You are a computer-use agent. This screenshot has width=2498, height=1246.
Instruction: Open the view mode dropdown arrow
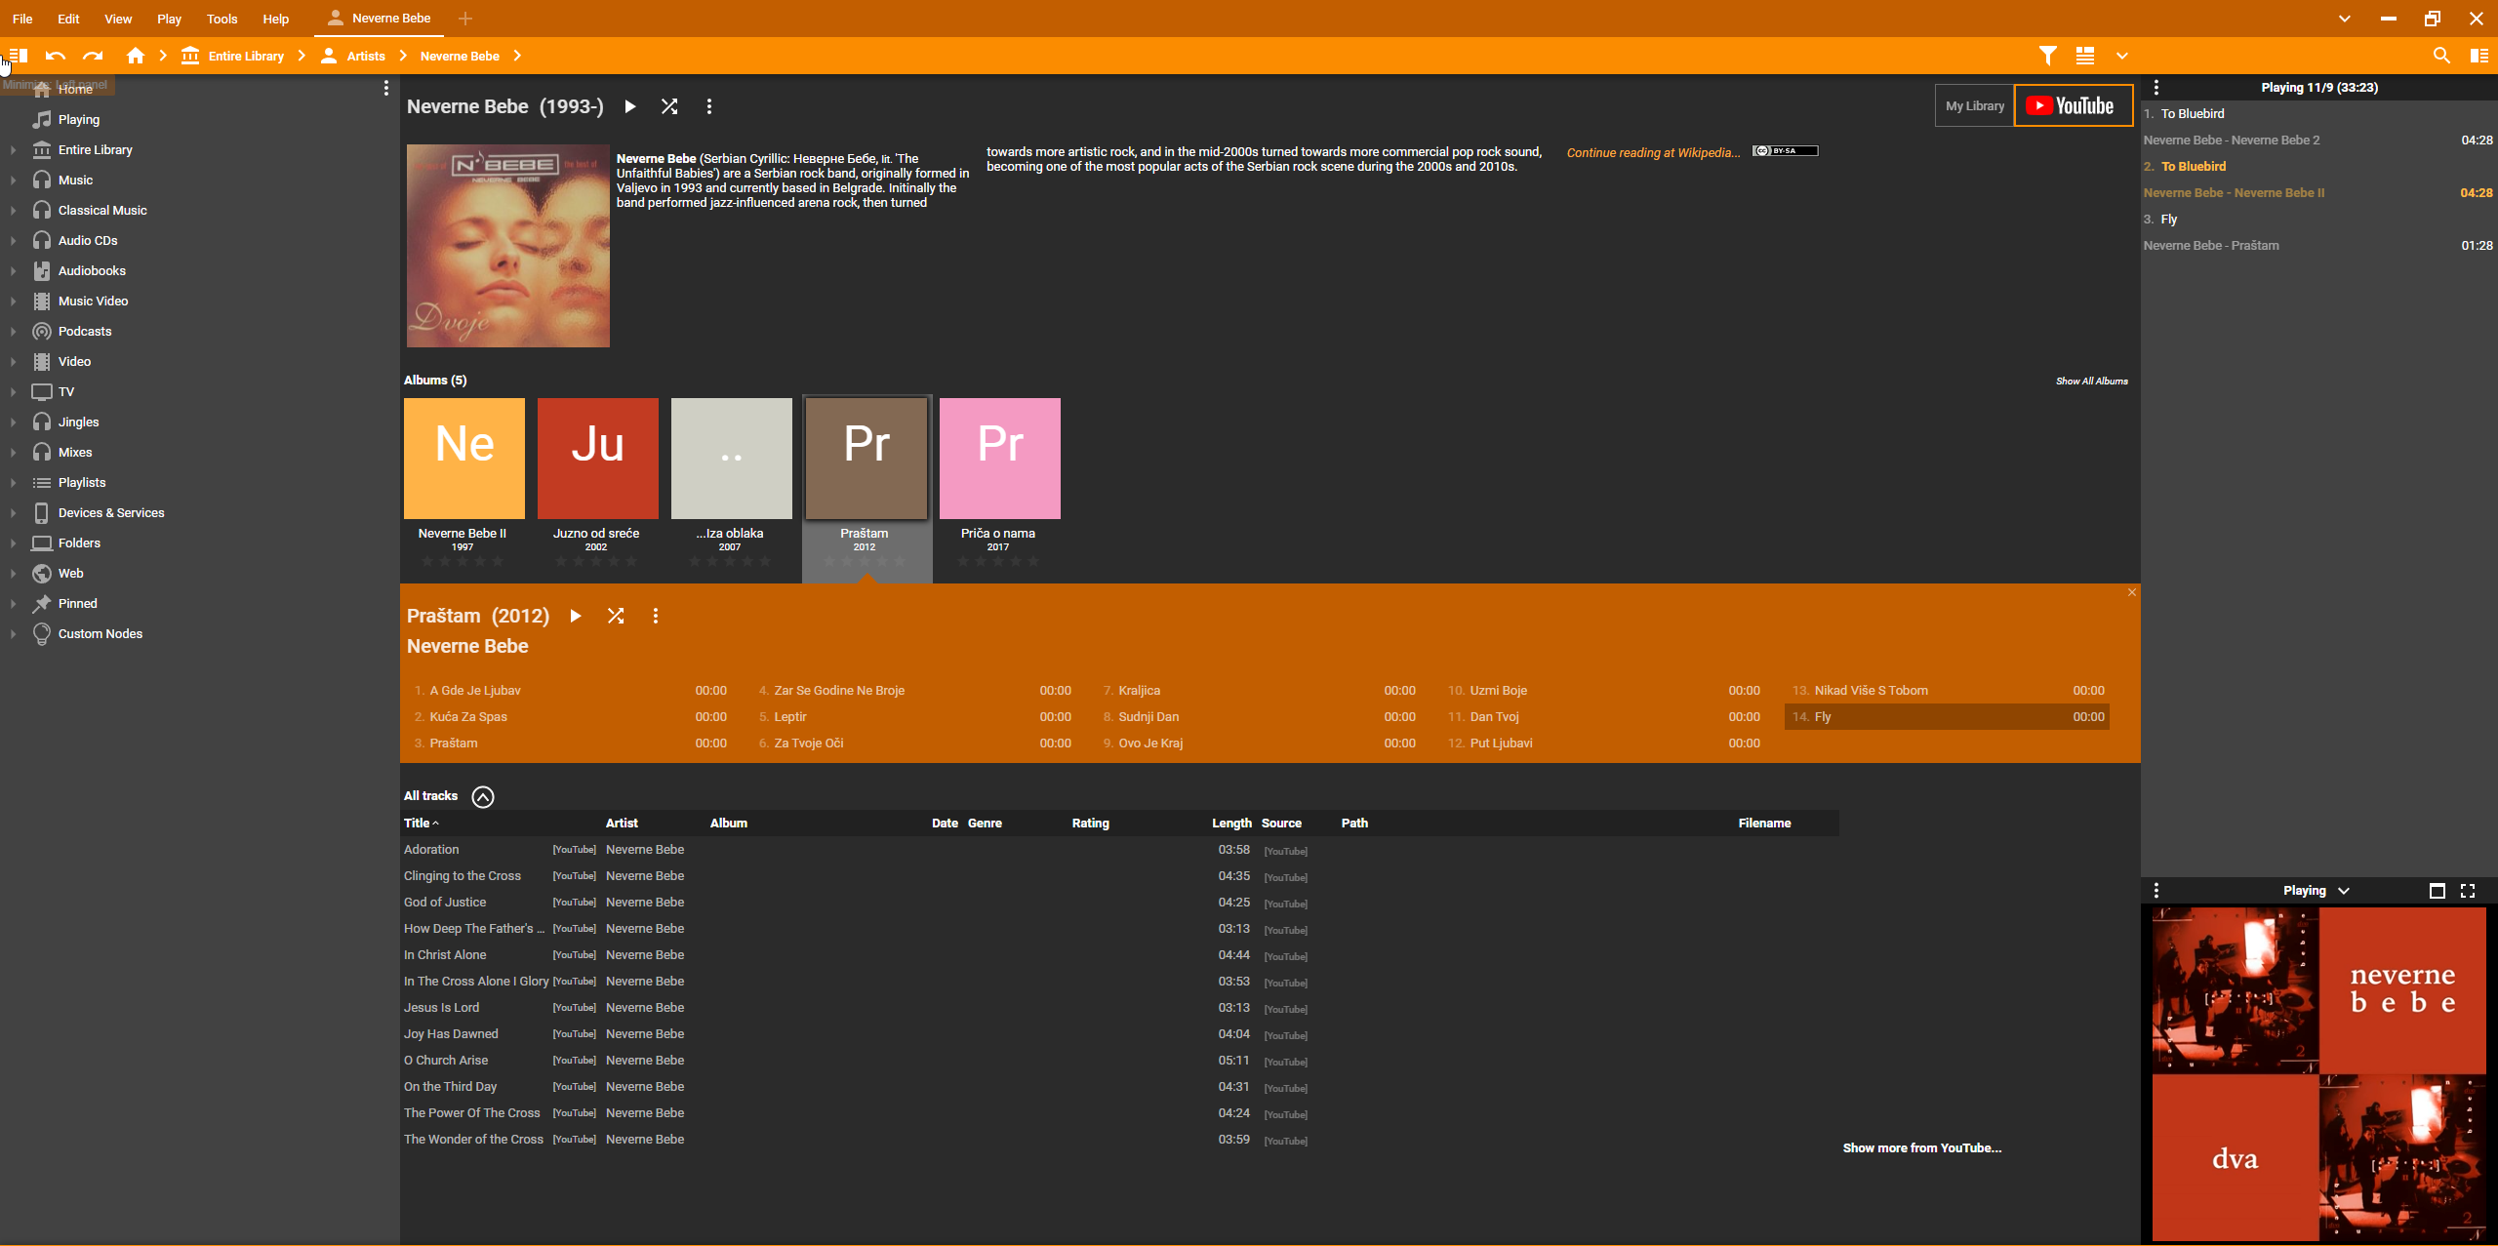(2121, 56)
